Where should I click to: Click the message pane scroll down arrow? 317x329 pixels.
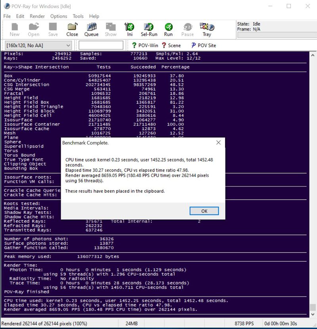pyautogui.click(x=313, y=314)
